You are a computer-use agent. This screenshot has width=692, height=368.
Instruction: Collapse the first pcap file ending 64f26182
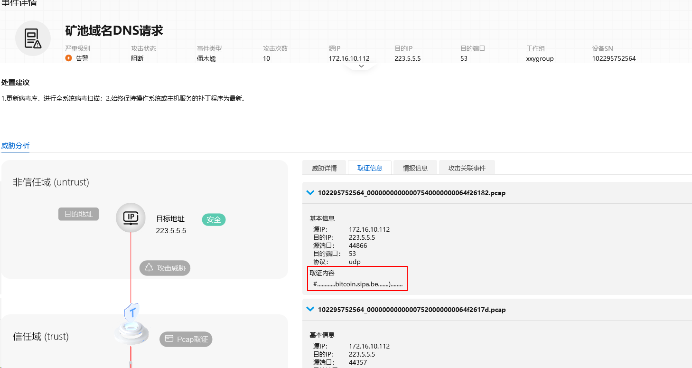tap(310, 193)
